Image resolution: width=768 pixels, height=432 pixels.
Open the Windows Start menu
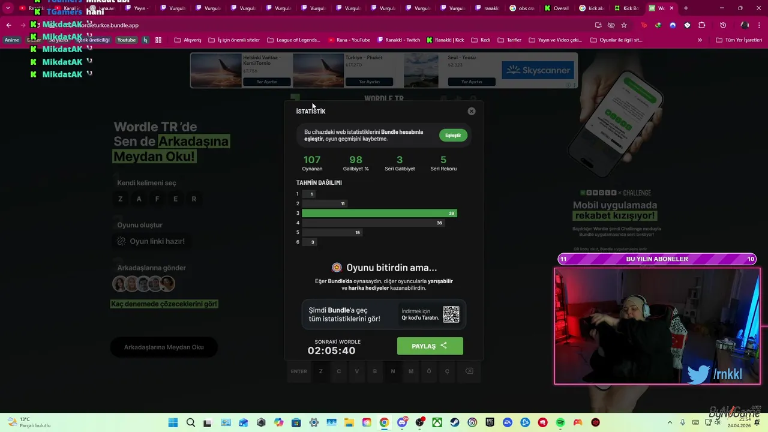173,423
